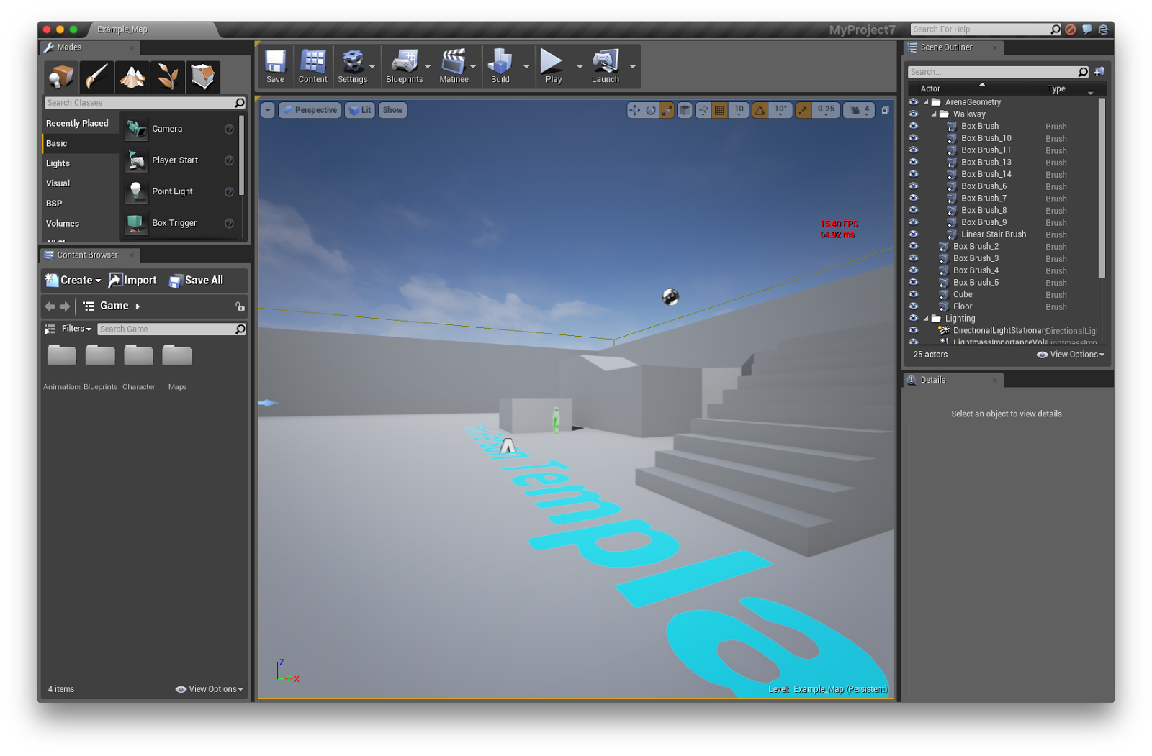The image size is (1152, 756).
Task: Open the rotation snap 10° dropdown
Action: pos(780,110)
